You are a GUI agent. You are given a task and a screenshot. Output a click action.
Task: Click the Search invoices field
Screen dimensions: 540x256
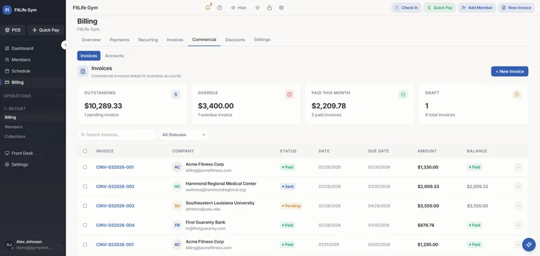[117, 135]
